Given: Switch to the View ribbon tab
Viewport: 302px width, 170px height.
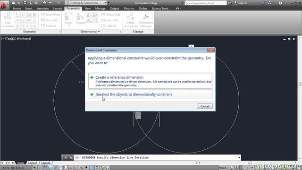Looking at the screenshot, I should point(87,8).
